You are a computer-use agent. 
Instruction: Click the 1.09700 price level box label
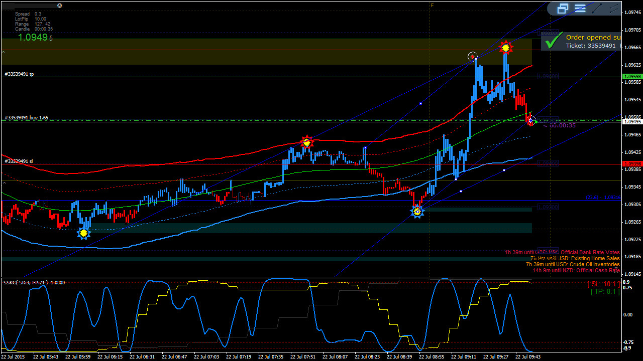(548, 33)
